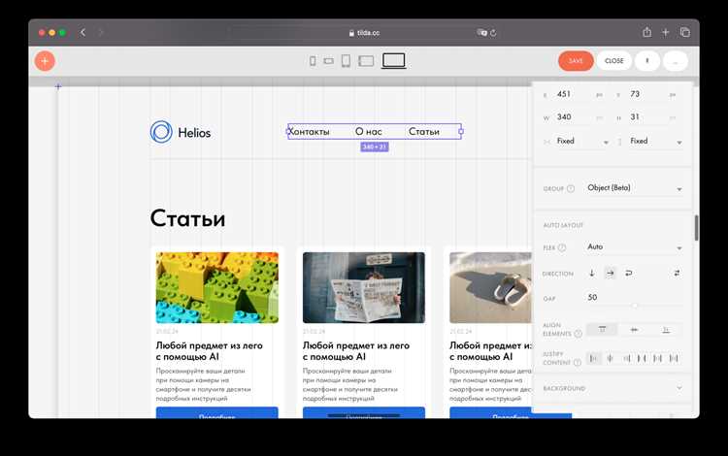Justify content to the center
Image resolution: width=728 pixels, height=456 pixels.
[x=611, y=358]
